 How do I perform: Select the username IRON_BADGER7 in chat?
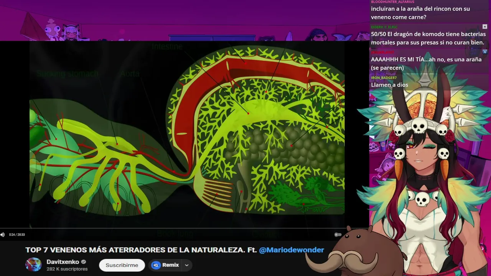[x=384, y=78]
